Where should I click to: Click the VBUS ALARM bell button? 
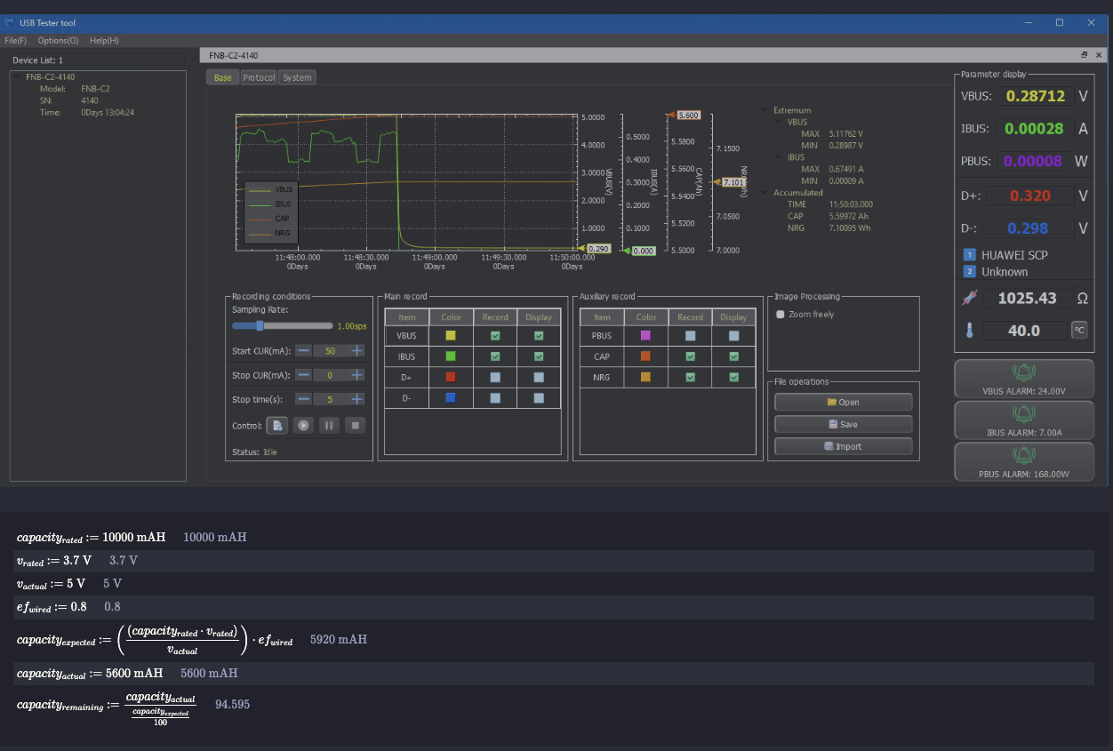pos(1023,379)
